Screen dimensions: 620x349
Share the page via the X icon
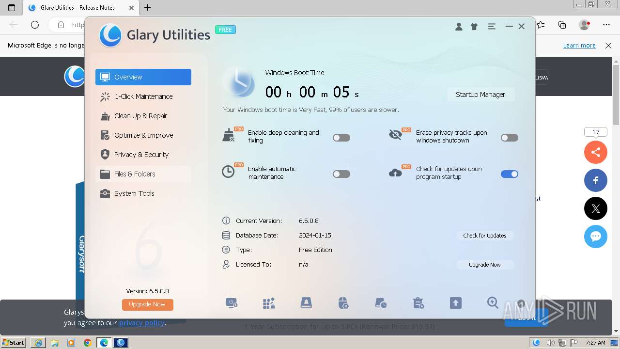[x=596, y=208]
